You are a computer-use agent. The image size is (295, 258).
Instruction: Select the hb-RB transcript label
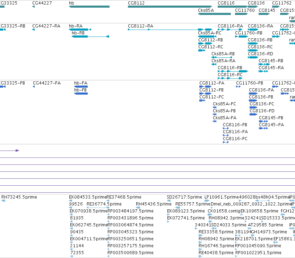click(x=78, y=33)
